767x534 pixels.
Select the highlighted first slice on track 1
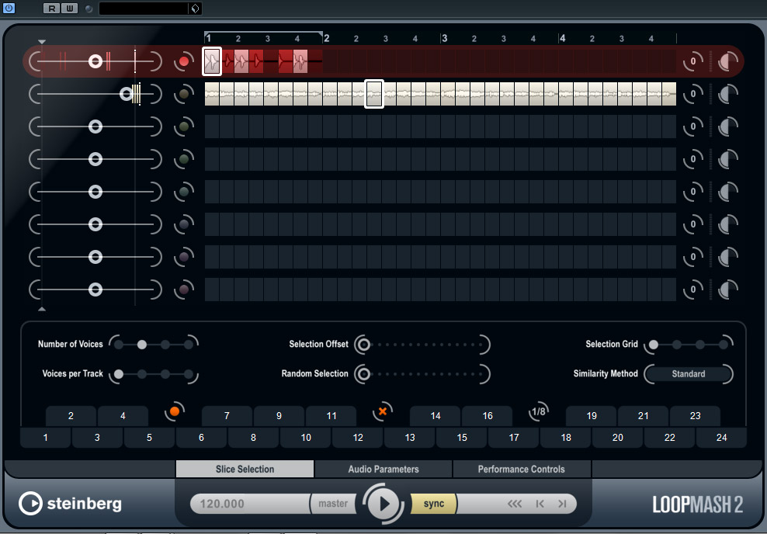pos(212,61)
